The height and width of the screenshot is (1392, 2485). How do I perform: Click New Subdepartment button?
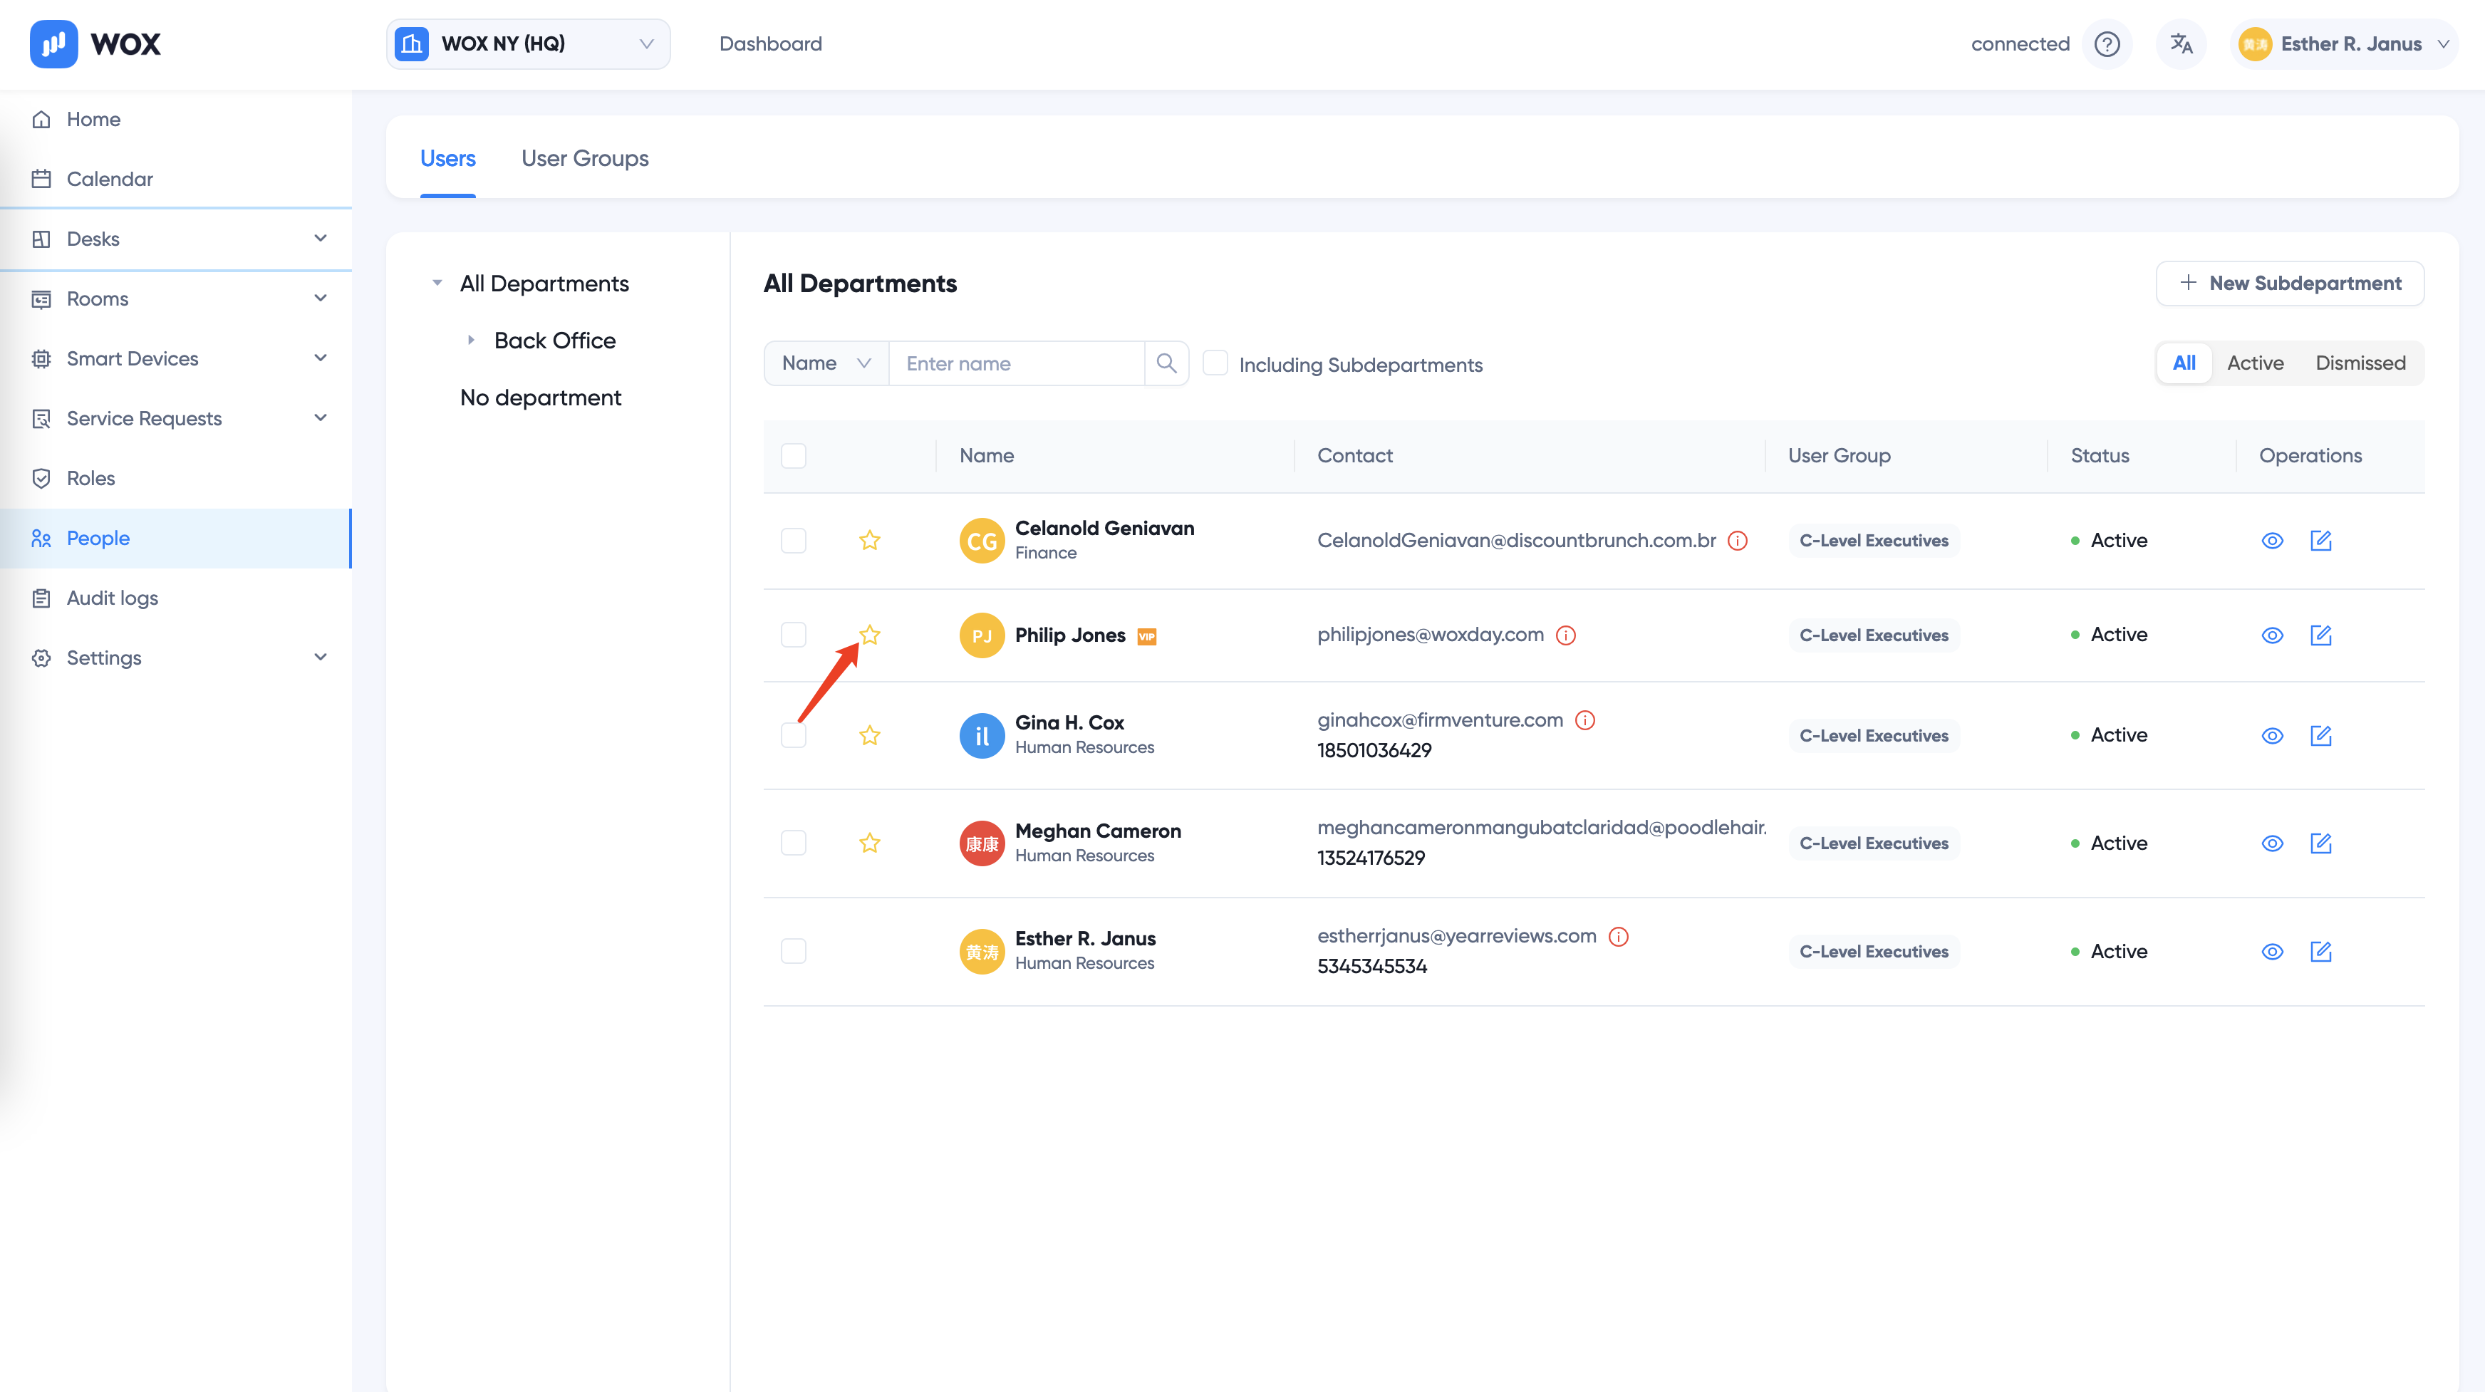(x=2290, y=284)
